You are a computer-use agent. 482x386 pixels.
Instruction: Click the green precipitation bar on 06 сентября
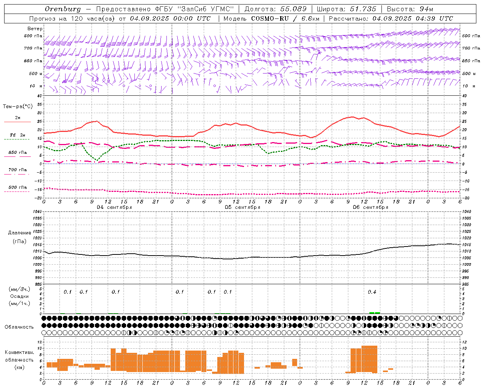coord(375,313)
